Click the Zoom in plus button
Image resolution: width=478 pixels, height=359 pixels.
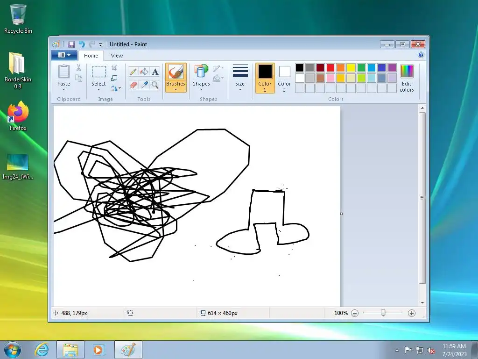point(412,313)
